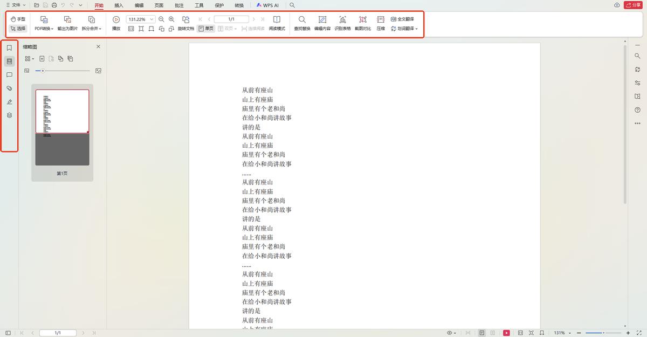
Task: Open the comments panel in left sidebar
Action: point(9,74)
